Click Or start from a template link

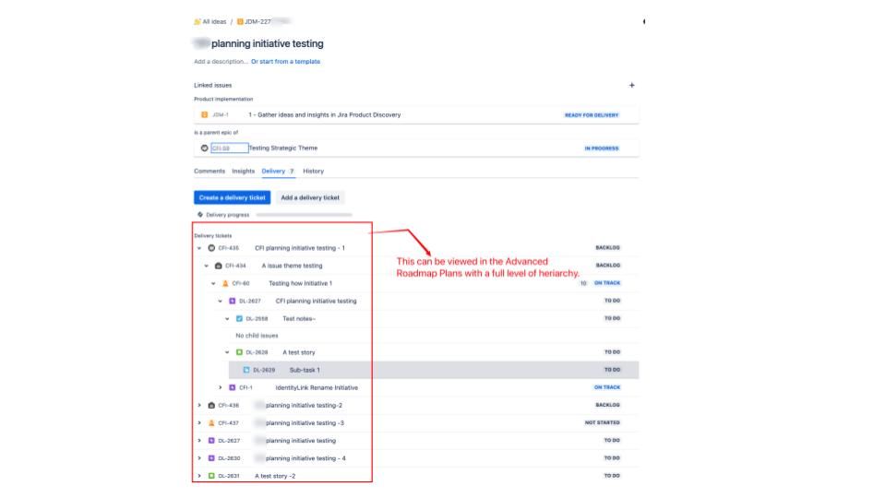[x=285, y=62]
